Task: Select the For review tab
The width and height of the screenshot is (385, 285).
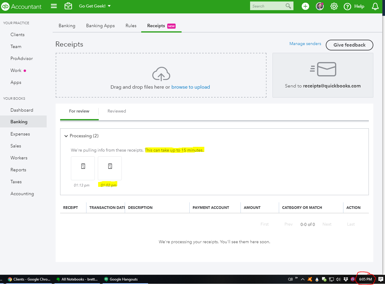Action: pyautogui.click(x=79, y=111)
